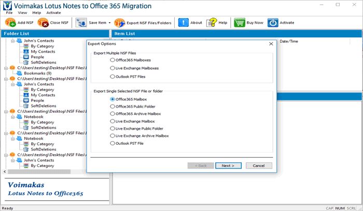This screenshot has width=363, height=211.
Task: Click By Category icon under first Notebook
Action: 26,122
